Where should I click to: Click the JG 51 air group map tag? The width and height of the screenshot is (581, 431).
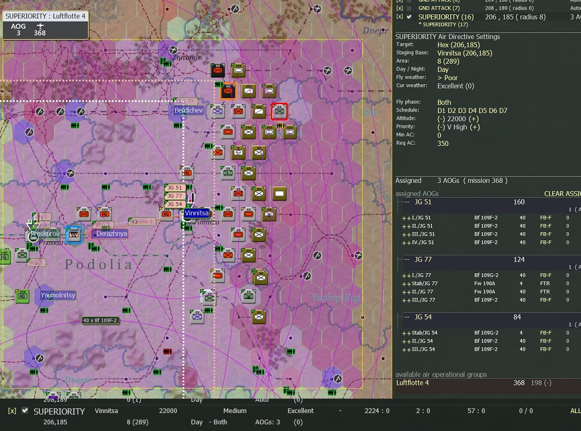pyautogui.click(x=175, y=188)
